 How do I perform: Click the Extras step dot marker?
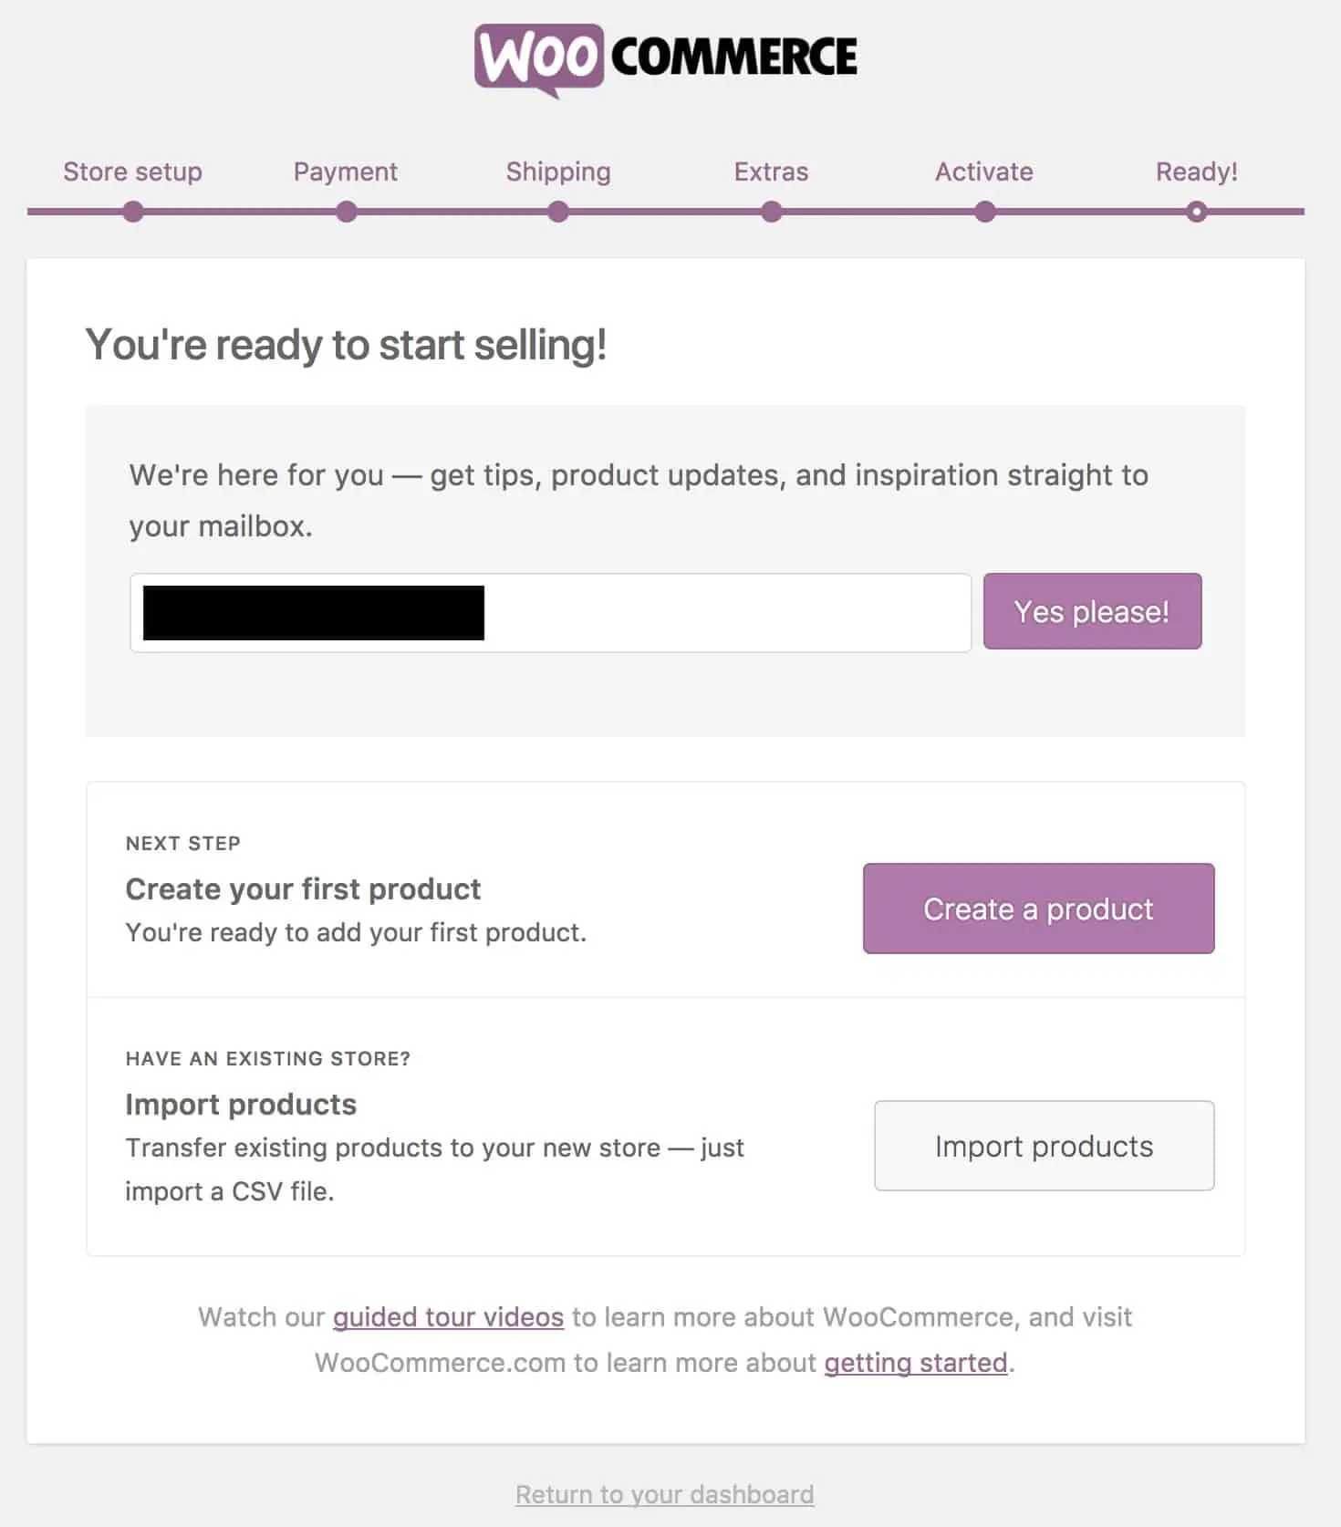coord(772,213)
